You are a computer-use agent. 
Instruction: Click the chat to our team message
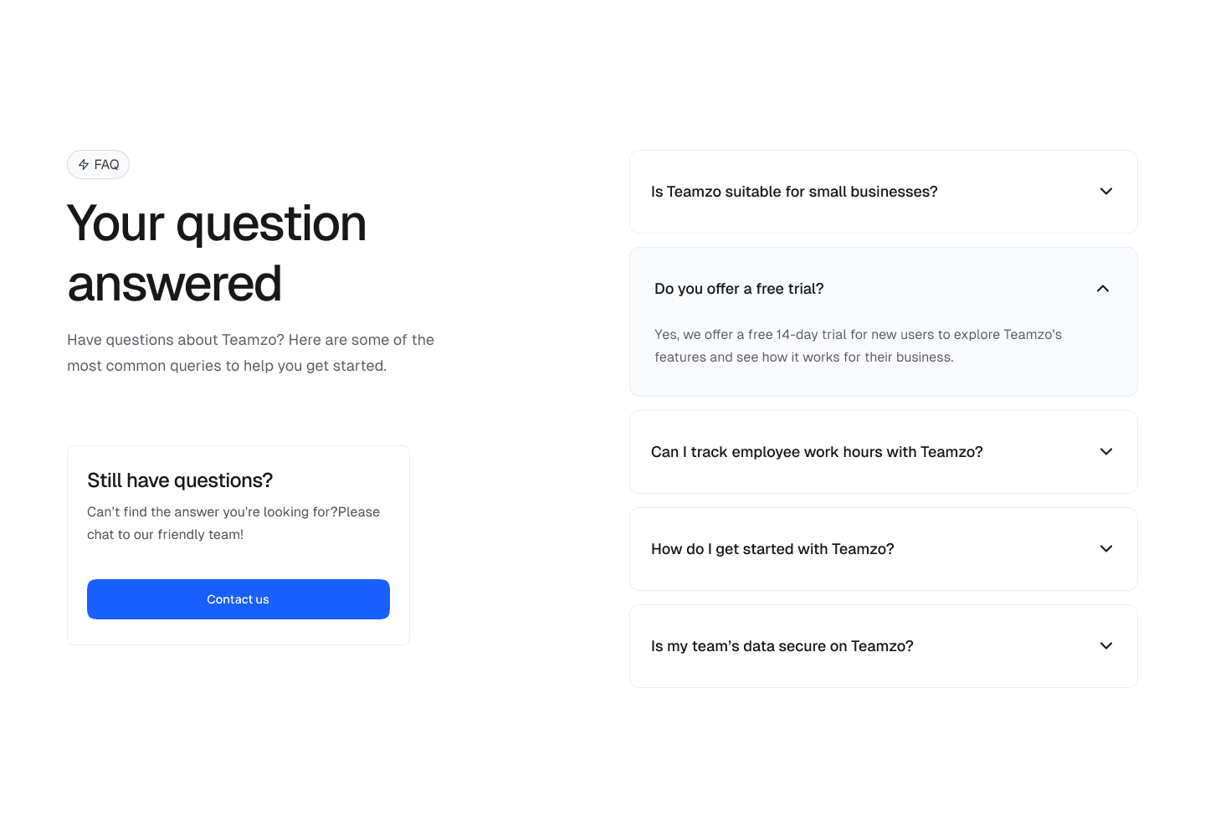point(233,522)
